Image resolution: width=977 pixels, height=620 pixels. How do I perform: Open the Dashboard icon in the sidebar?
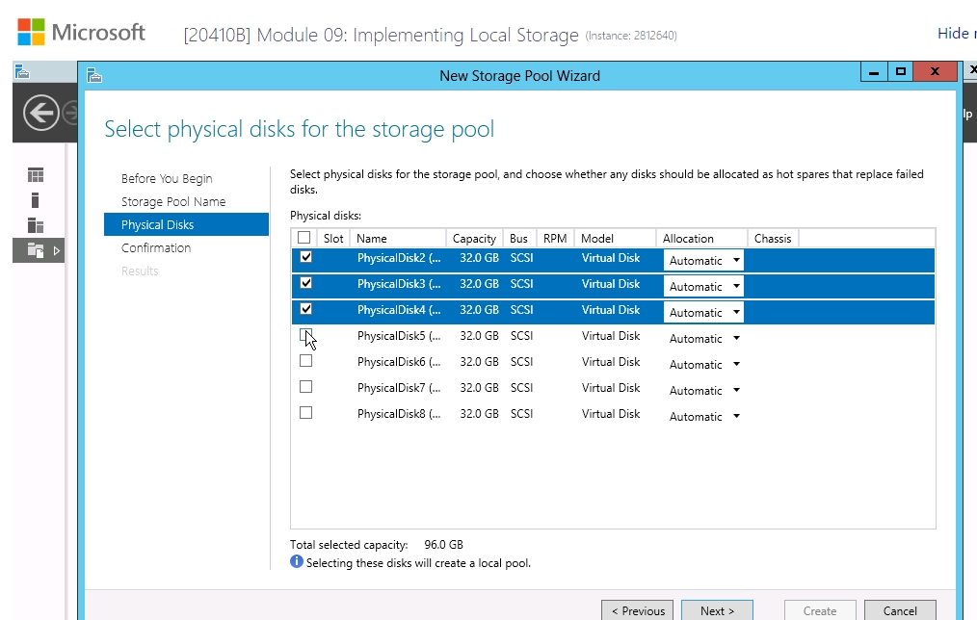36,175
